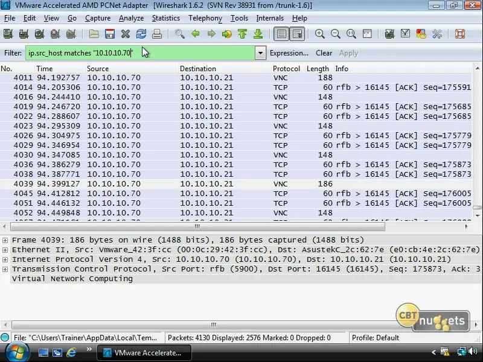
Task: Clear the display filter
Action: pos(324,53)
